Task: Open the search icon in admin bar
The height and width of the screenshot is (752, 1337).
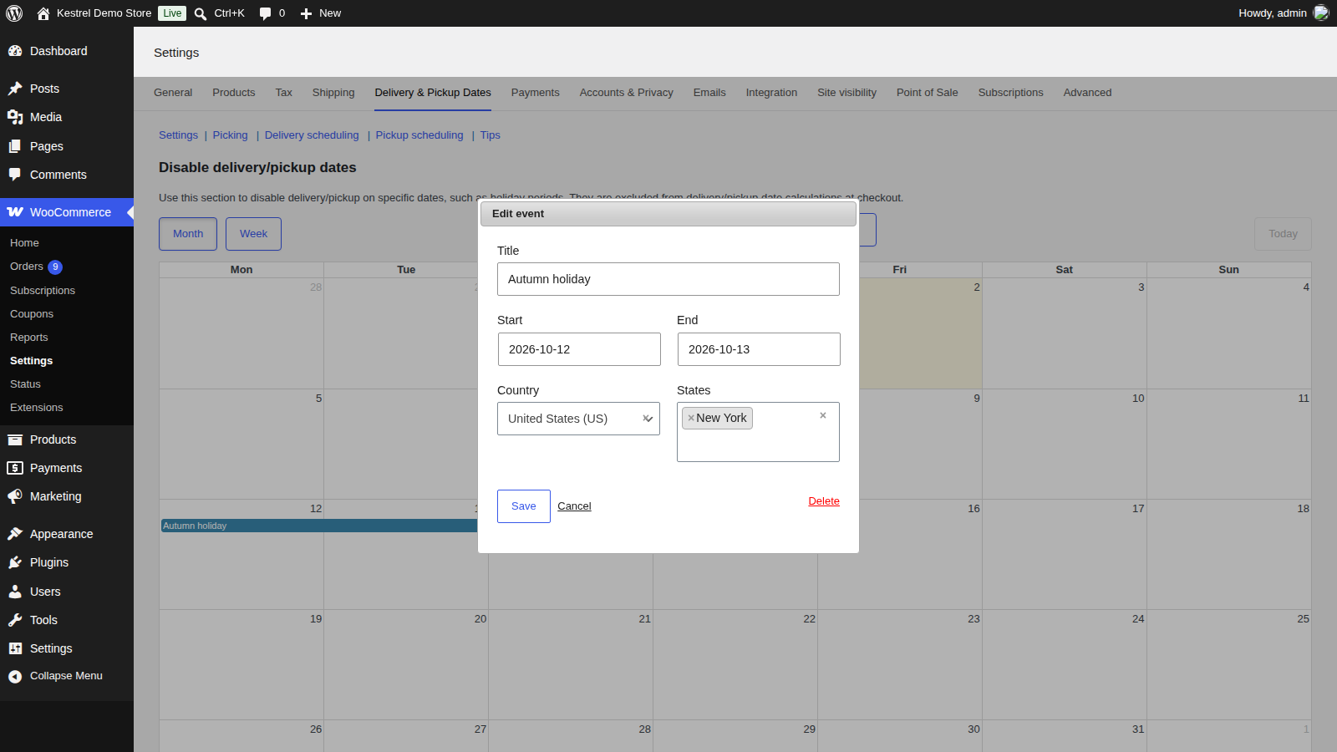Action: coord(201,13)
